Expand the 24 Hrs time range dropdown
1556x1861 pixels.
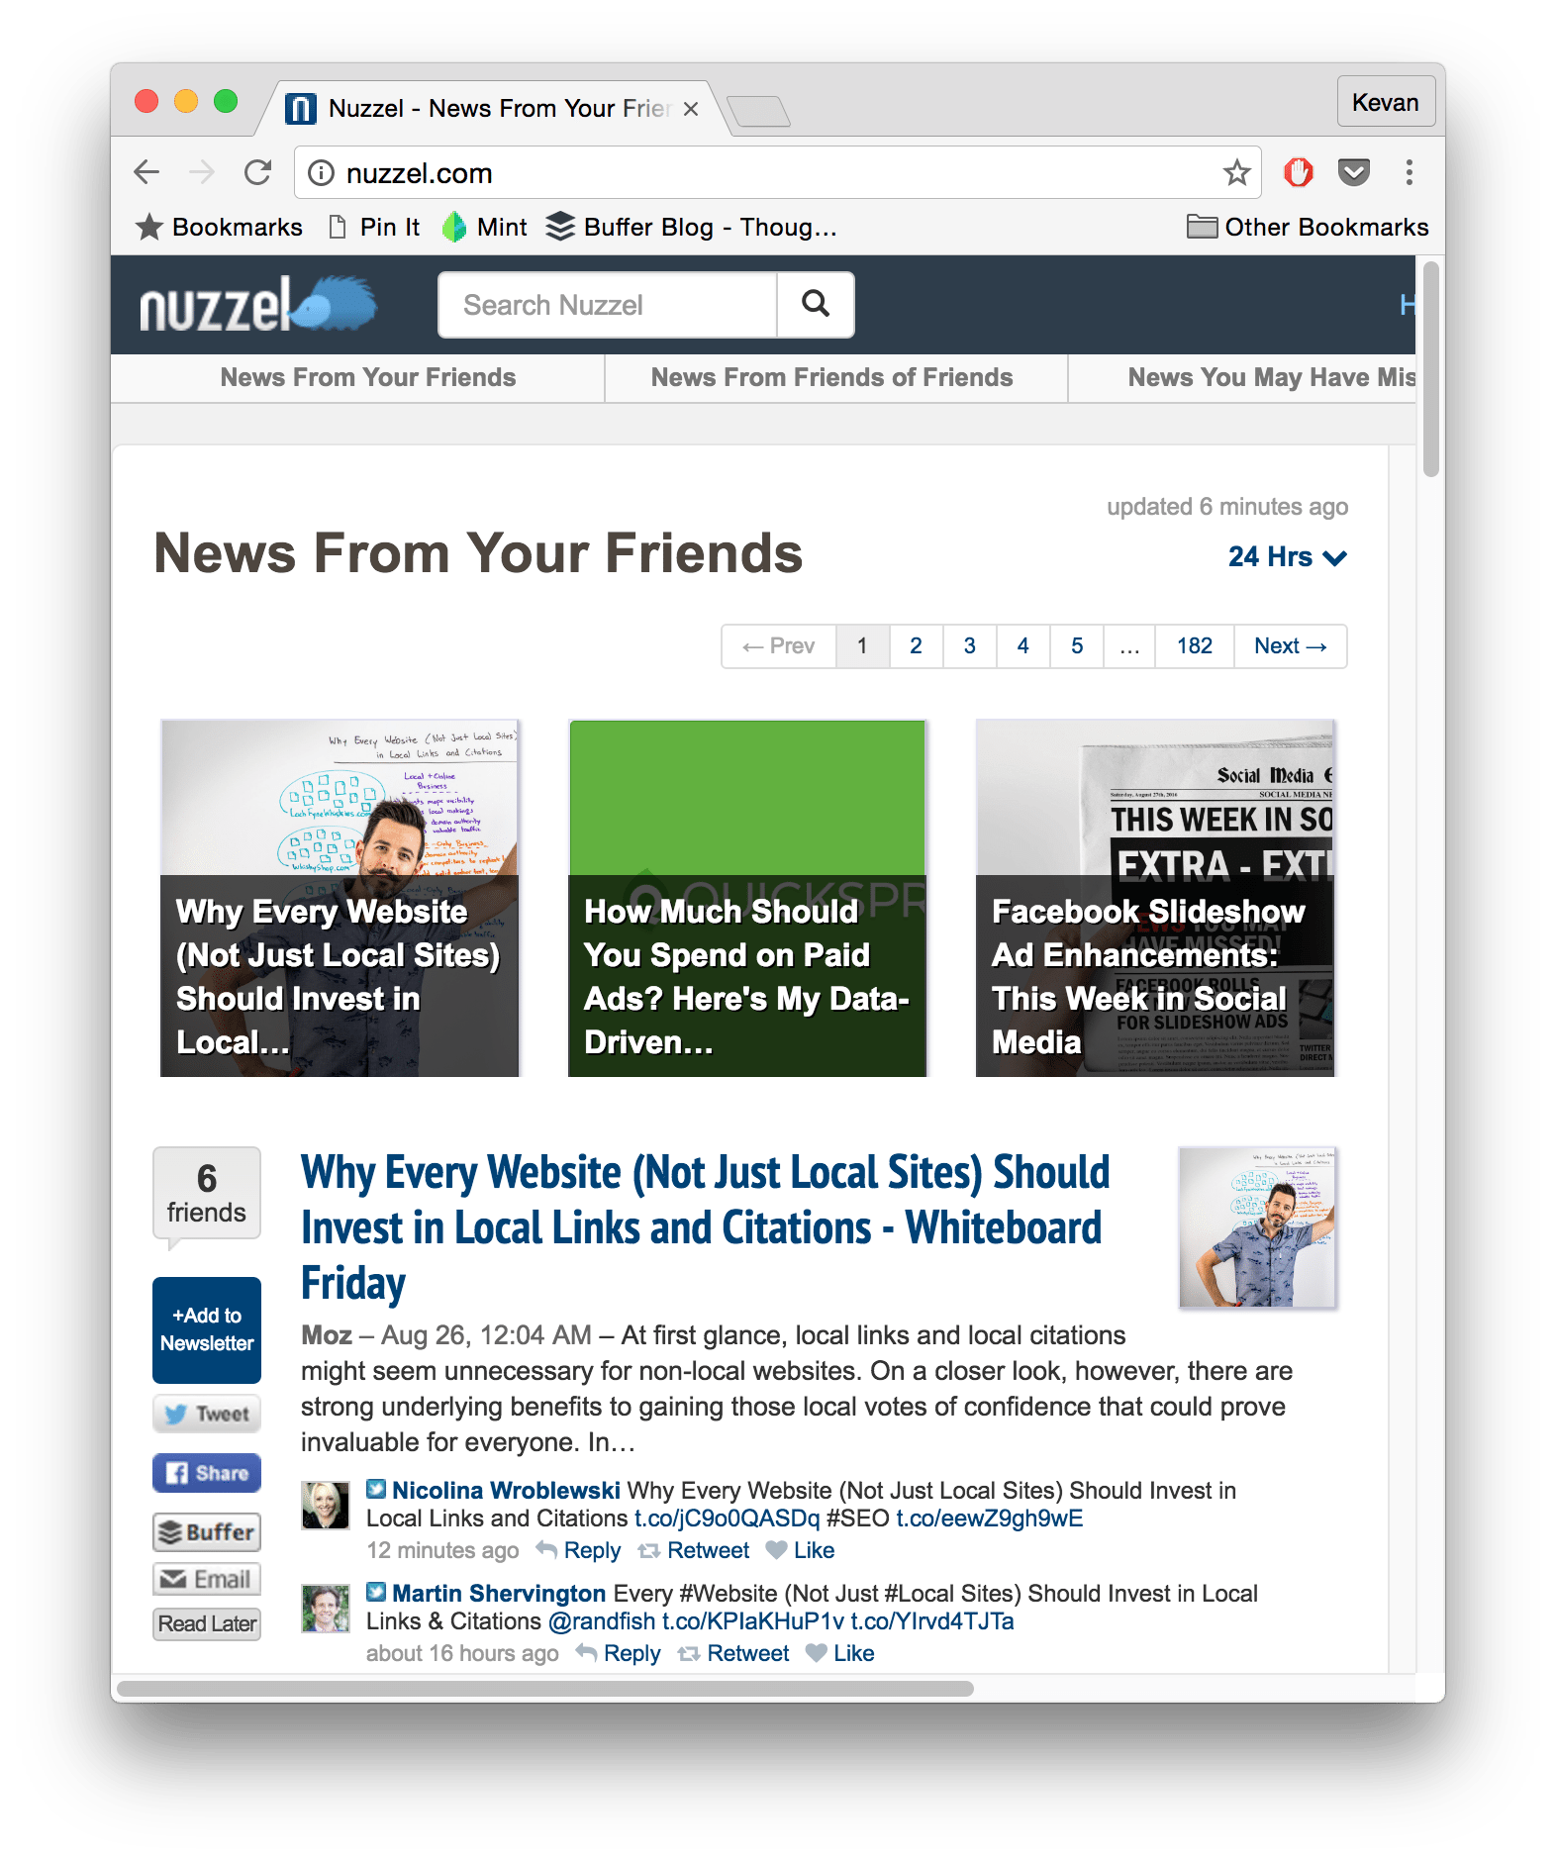coord(1288,557)
